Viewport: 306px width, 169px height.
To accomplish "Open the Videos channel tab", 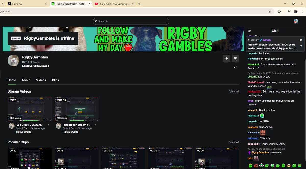I will coord(41,80).
